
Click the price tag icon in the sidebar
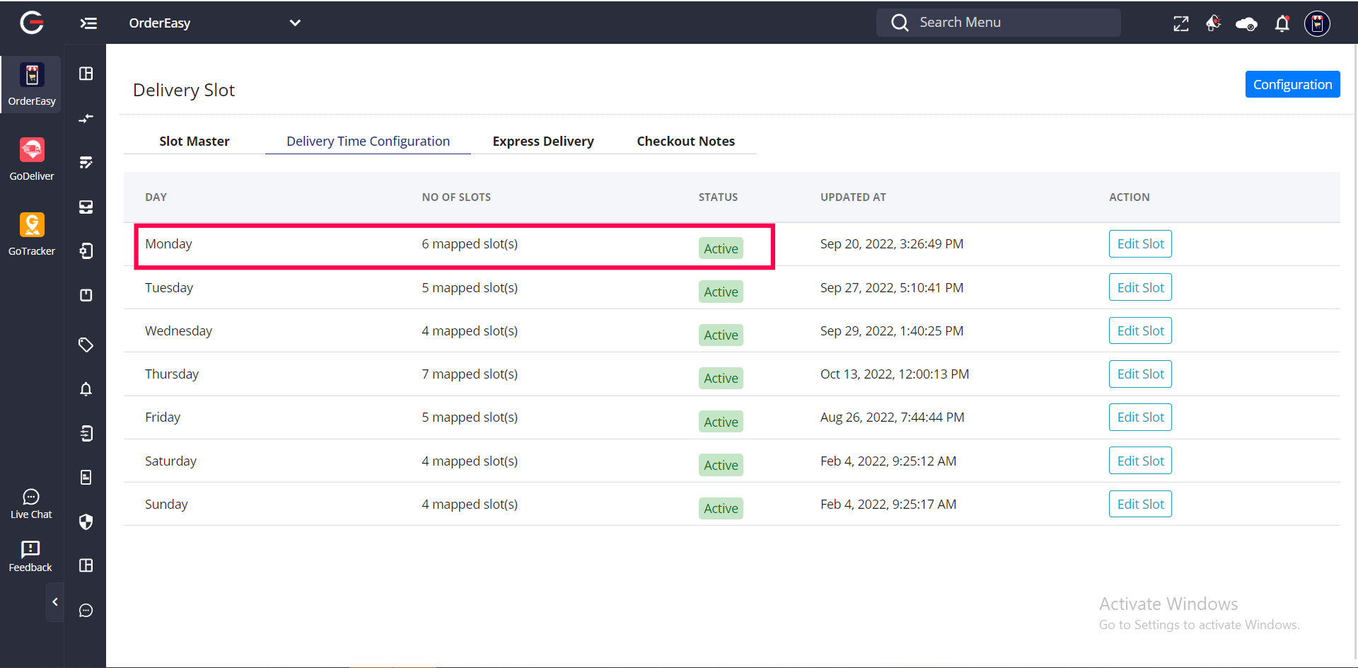(86, 345)
